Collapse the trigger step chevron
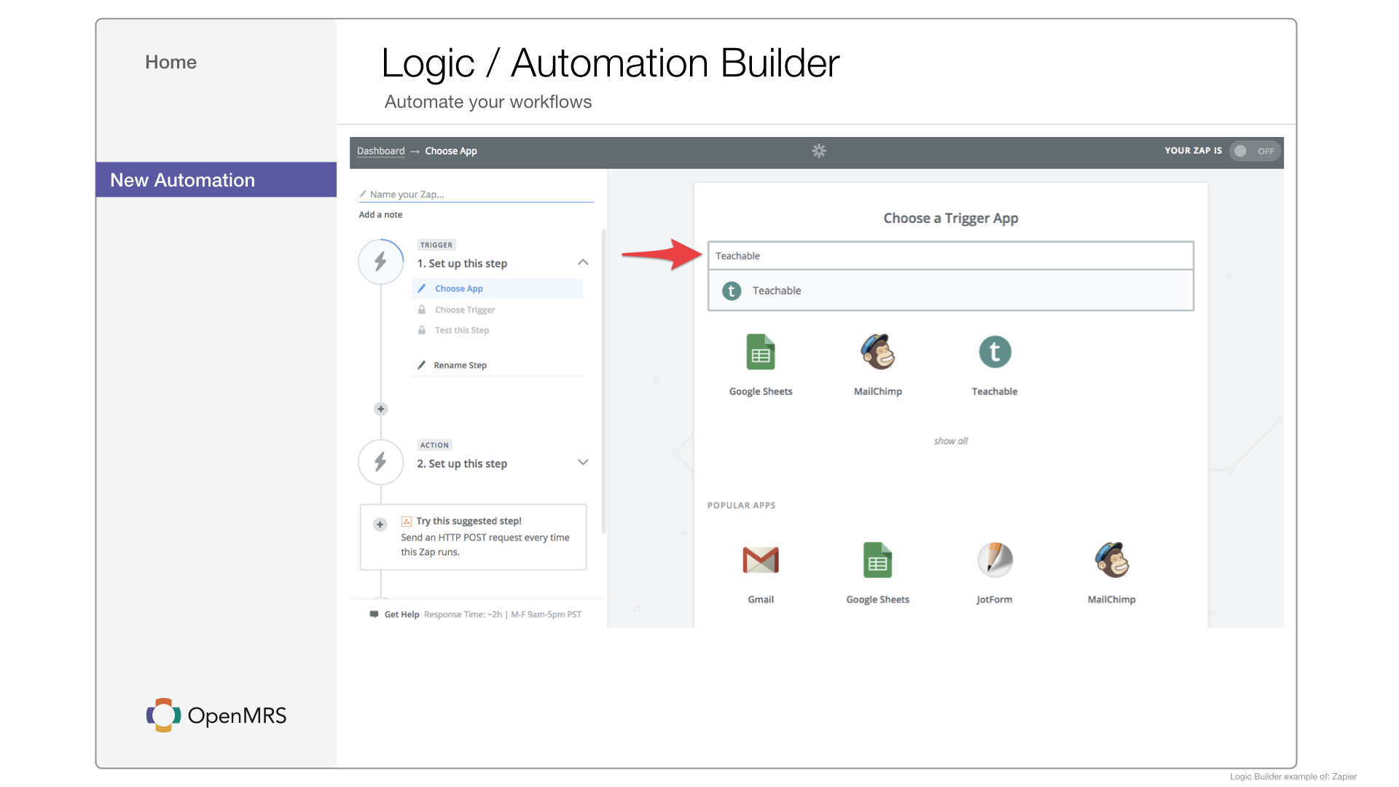Viewport: 1399px width, 787px height. pos(583,262)
